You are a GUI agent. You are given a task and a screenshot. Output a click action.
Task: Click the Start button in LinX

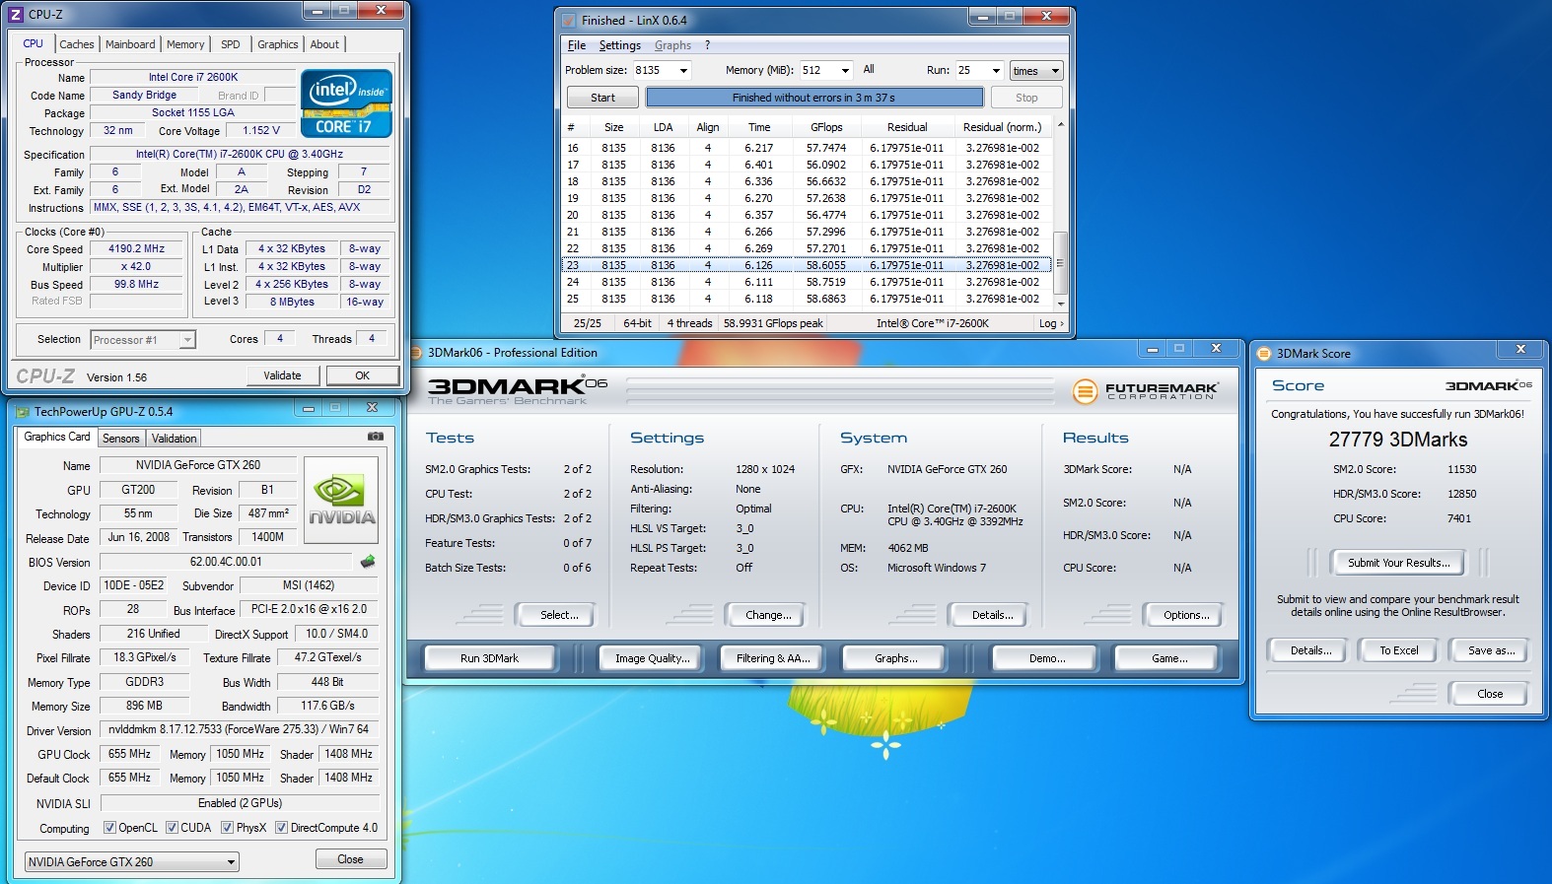[602, 98]
